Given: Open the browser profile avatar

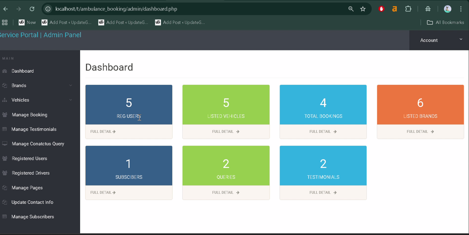Looking at the screenshot, I should tap(447, 9).
